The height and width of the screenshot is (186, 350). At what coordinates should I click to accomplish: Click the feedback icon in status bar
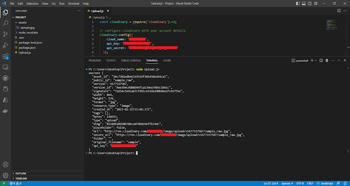tap(338, 183)
